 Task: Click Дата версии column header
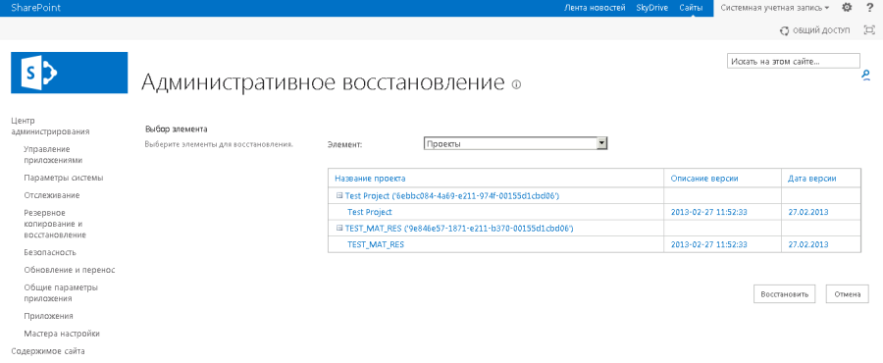[x=812, y=179]
